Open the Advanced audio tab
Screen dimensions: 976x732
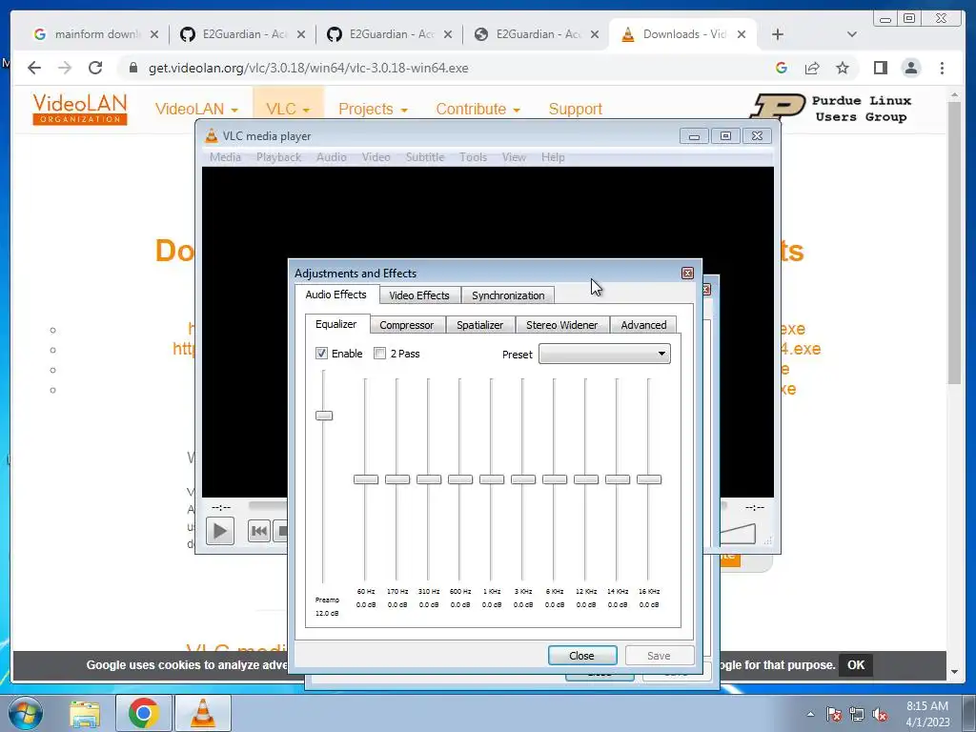(643, 325)
